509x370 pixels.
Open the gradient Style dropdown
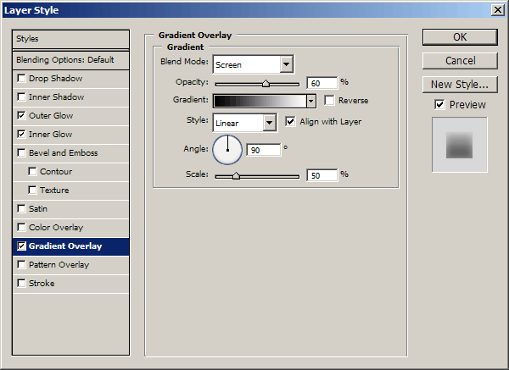(270, 123)
